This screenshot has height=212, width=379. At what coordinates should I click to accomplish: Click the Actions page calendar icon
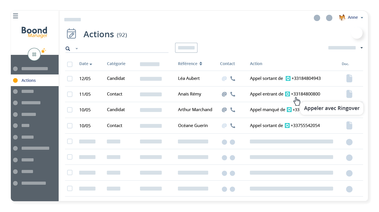[x=71, y=34]
